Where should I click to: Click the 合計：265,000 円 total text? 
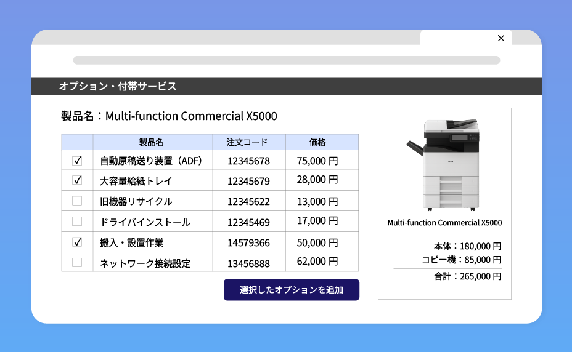click(x=467, y=276)
